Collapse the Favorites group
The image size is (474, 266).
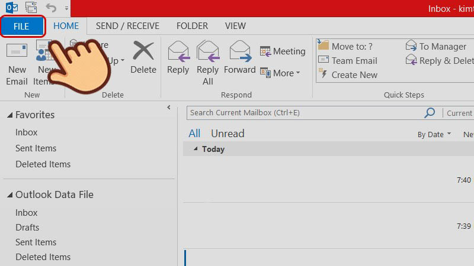pyautogui.click(x=9, y=115)
